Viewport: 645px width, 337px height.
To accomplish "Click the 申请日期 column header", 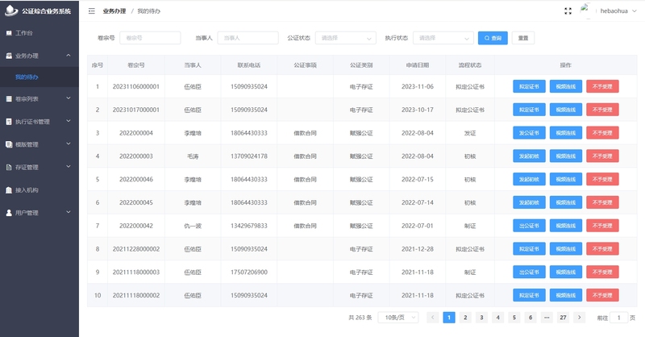I will [417, 65].
